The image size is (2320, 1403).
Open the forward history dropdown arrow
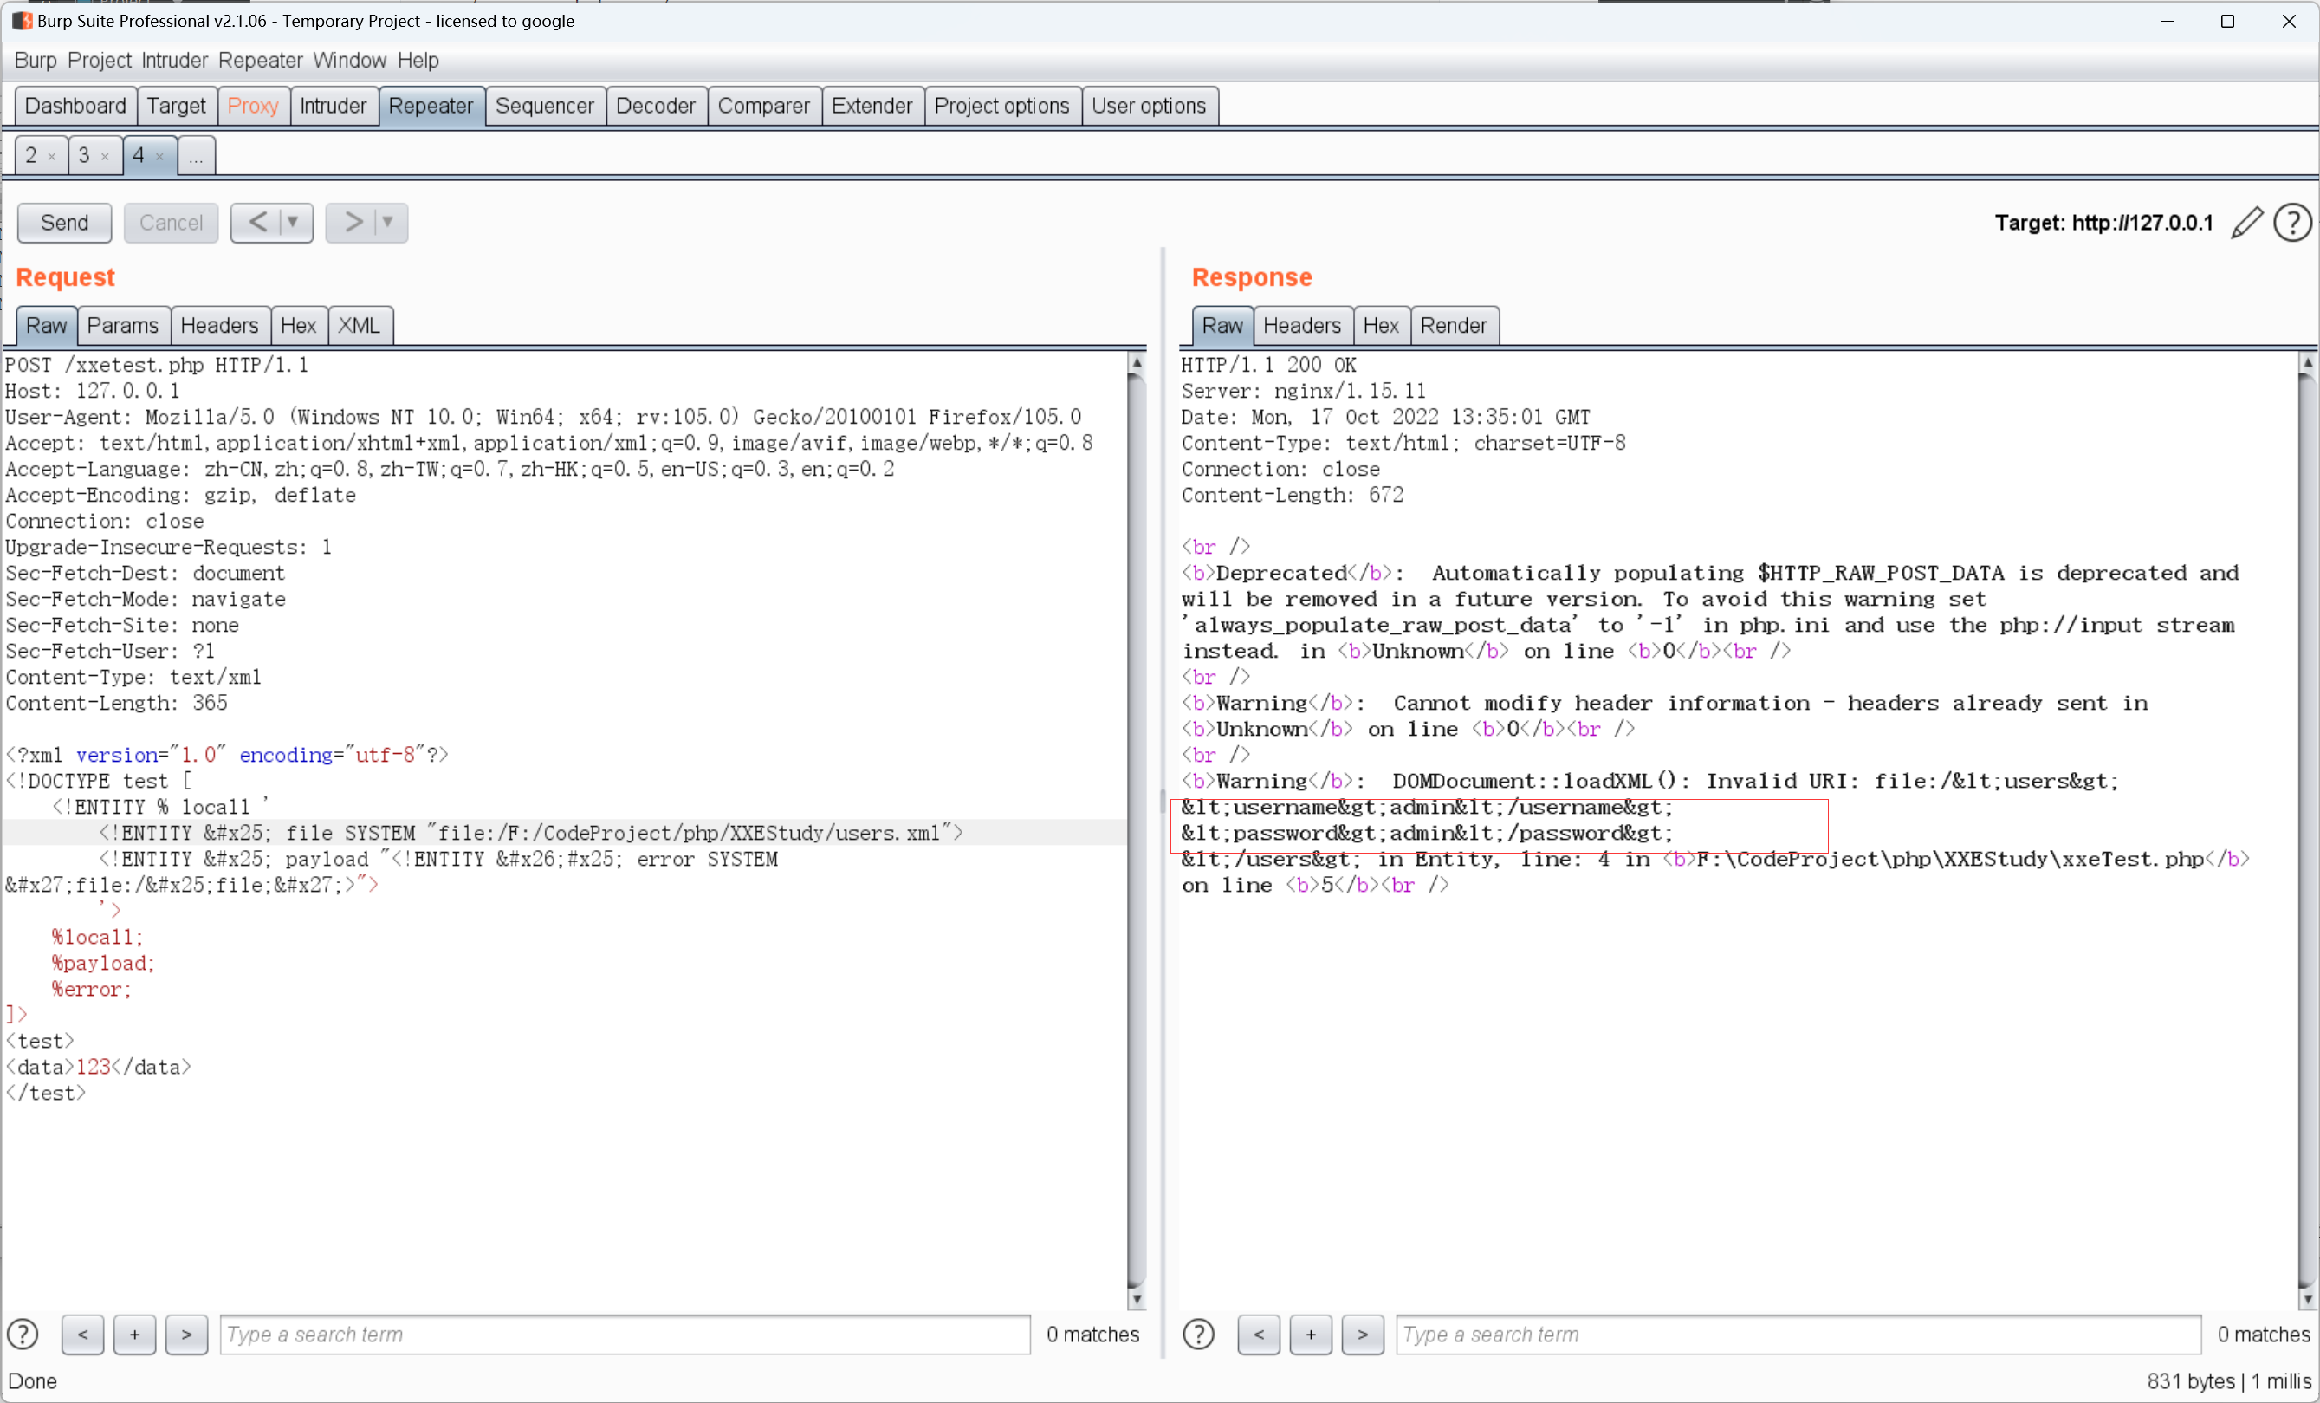click(x=387, y=222)
